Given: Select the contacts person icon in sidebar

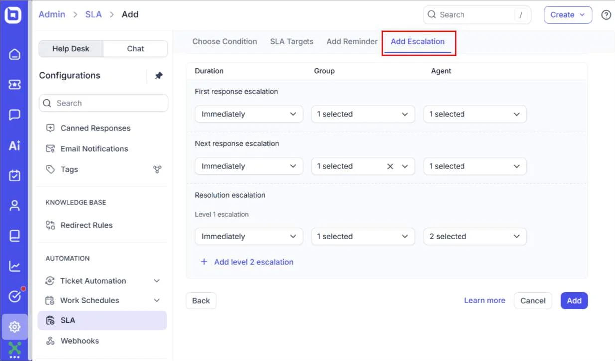Looking at the screenshot, I should click(x=14, y=205).
